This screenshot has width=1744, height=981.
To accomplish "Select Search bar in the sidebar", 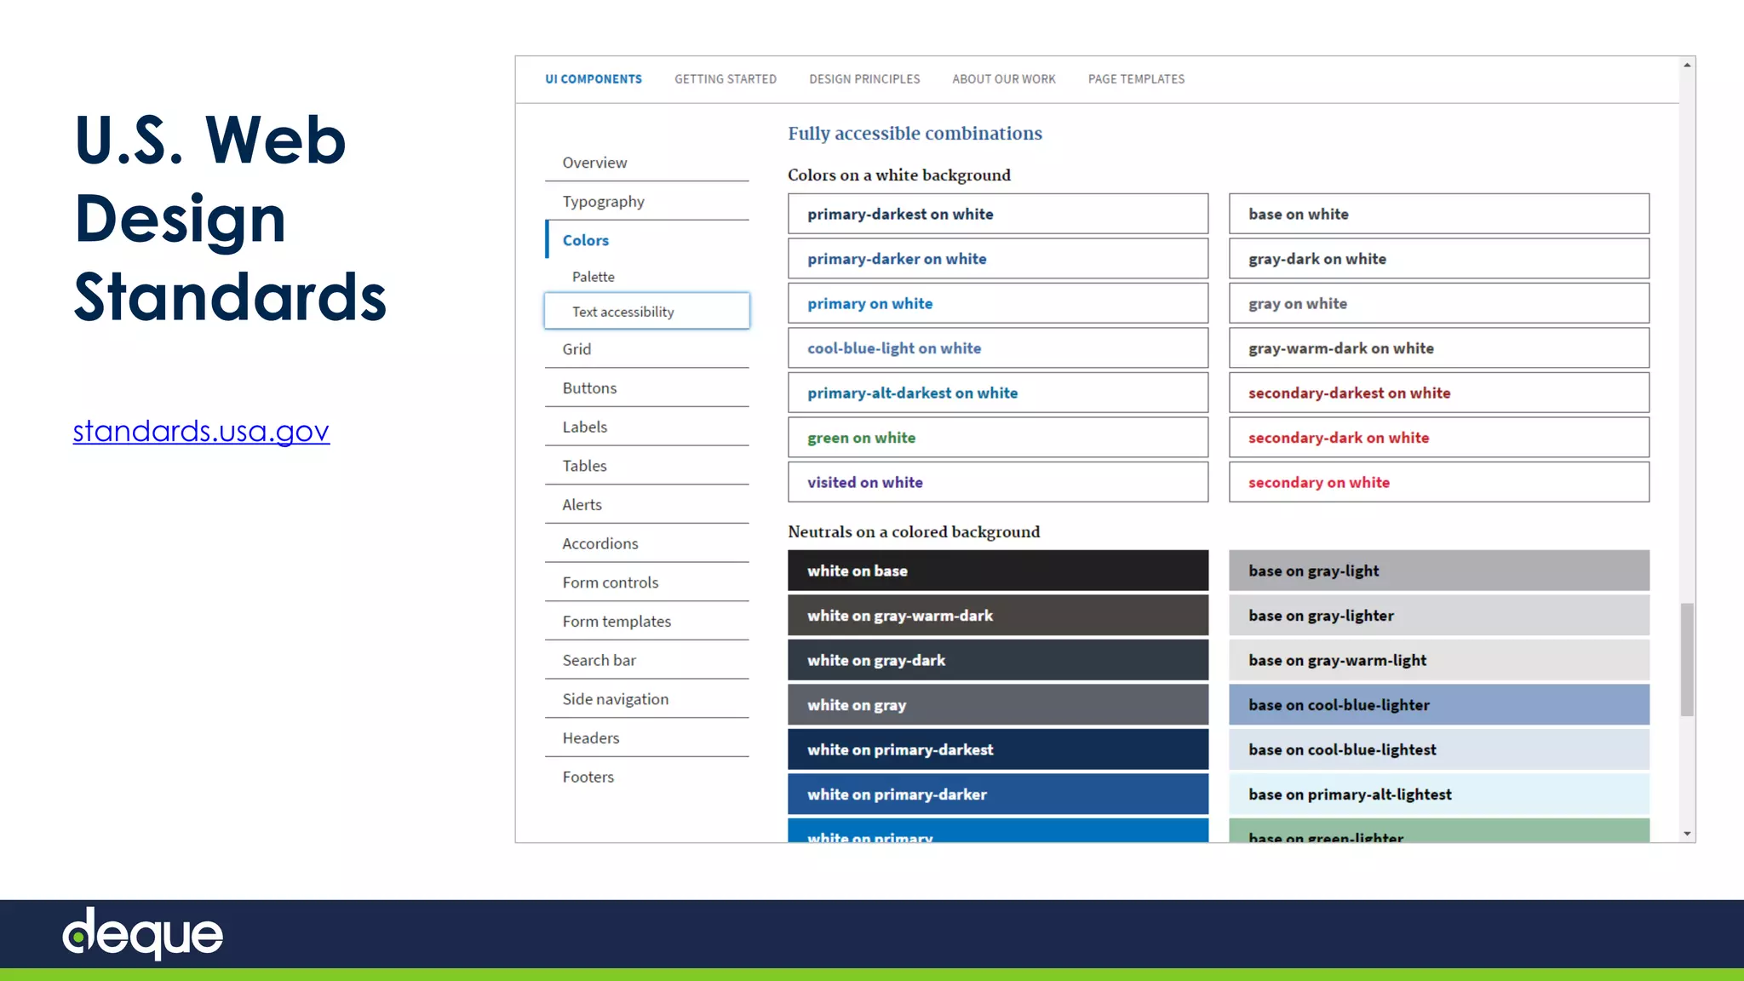I will tap(647, 660).
